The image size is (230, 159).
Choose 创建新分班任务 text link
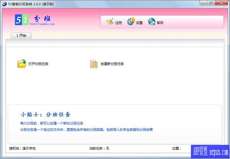pyautogui.click(x=112, y=64)
